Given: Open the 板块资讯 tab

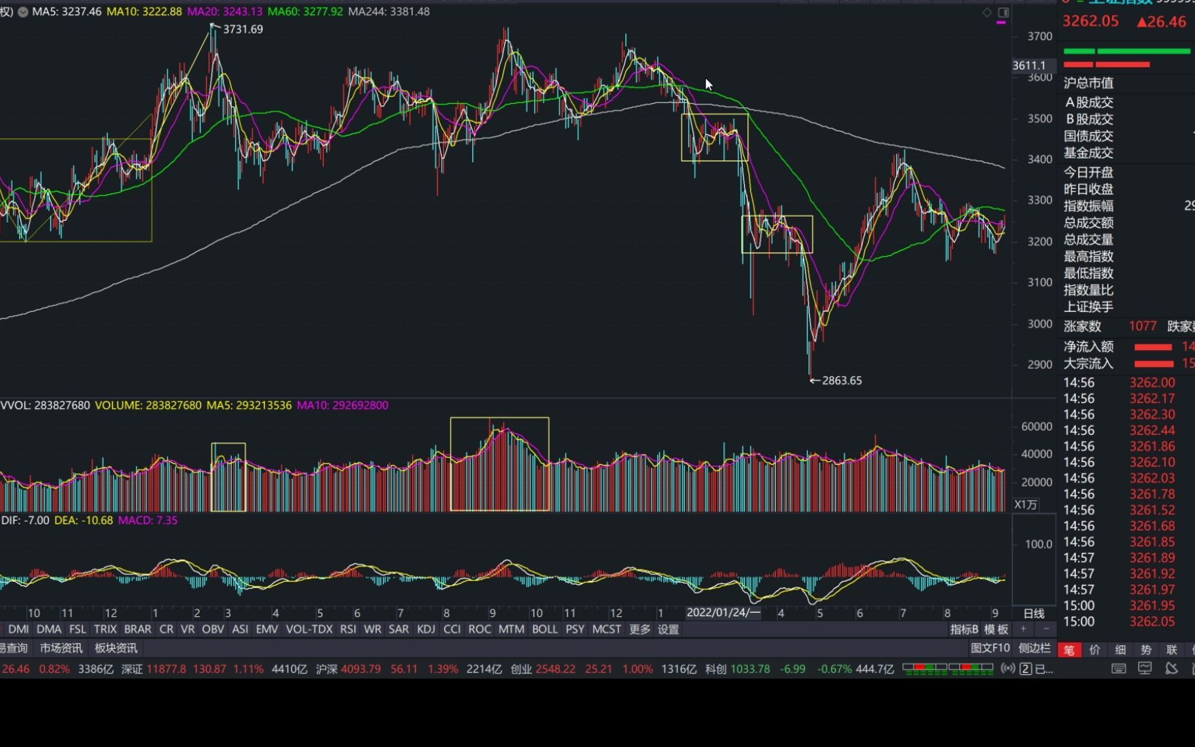Looking at the screenshot, I should pos(115,648).
